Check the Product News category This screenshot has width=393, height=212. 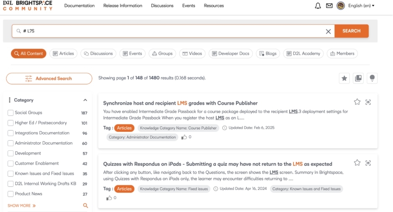[10, 194]
